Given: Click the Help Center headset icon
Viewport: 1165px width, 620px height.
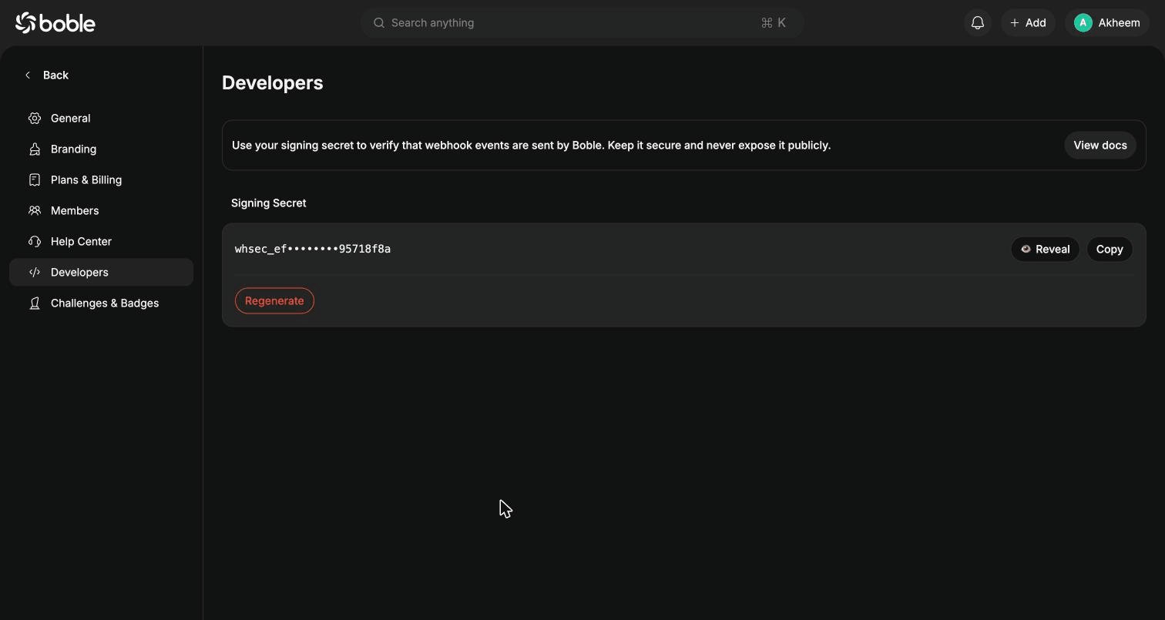Looking at the screenshot, I should pyautogui.click(x=35, y=241).
